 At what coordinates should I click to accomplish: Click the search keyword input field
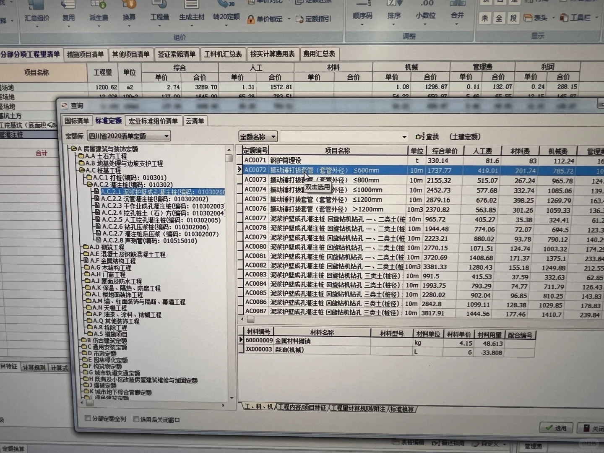click(x=341, y=137)
